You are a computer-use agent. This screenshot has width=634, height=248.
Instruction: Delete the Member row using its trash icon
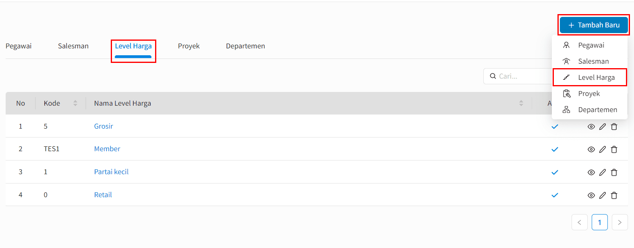[x=614, y=150]
